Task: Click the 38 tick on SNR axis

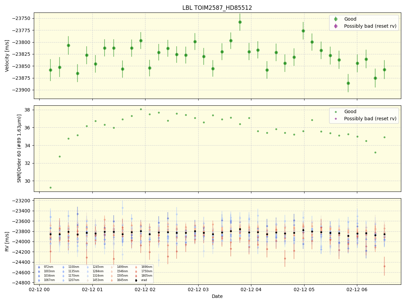Action: [x=28, y=110]
